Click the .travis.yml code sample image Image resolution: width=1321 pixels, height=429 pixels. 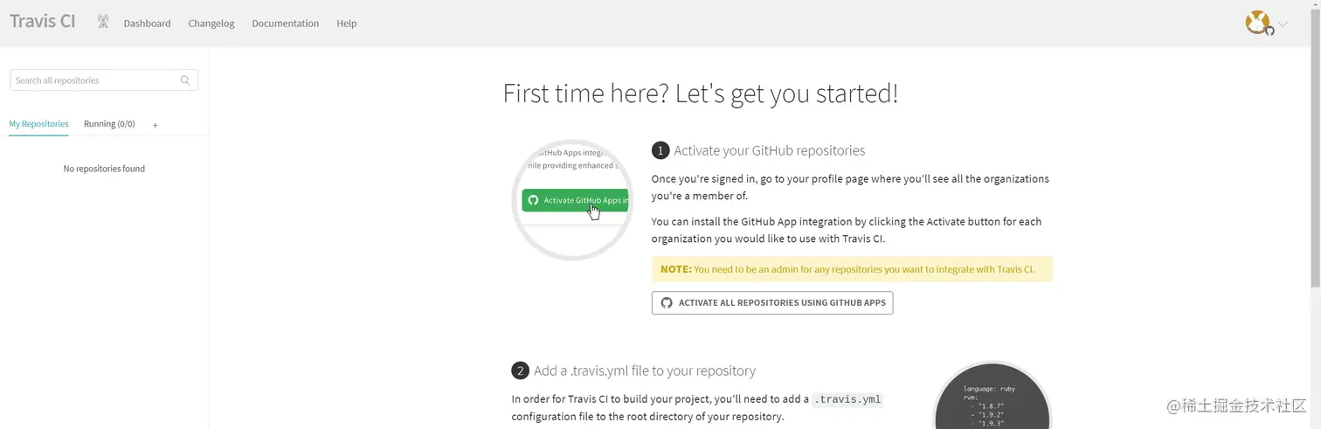pyautogui.click(x=992, y=398)
